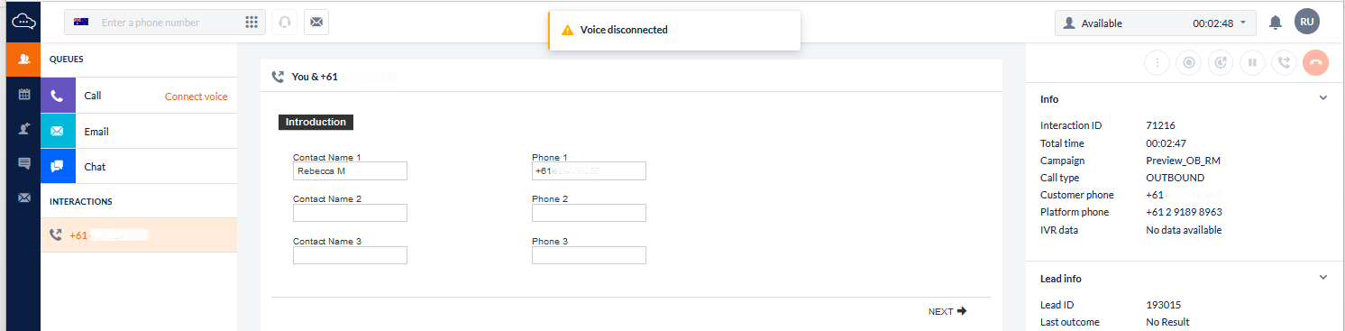Collapse the Lead info section
Viewport: 1345px width, 331px height.
(x=1323, y=278)
